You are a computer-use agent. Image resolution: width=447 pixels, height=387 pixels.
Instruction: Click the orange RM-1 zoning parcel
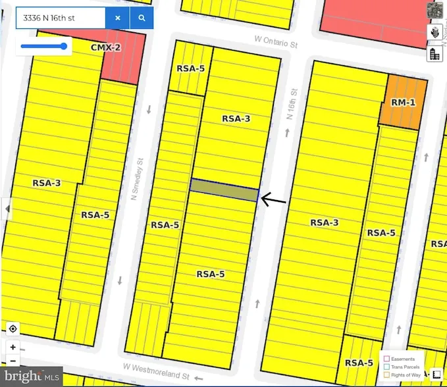coord(402,101)
